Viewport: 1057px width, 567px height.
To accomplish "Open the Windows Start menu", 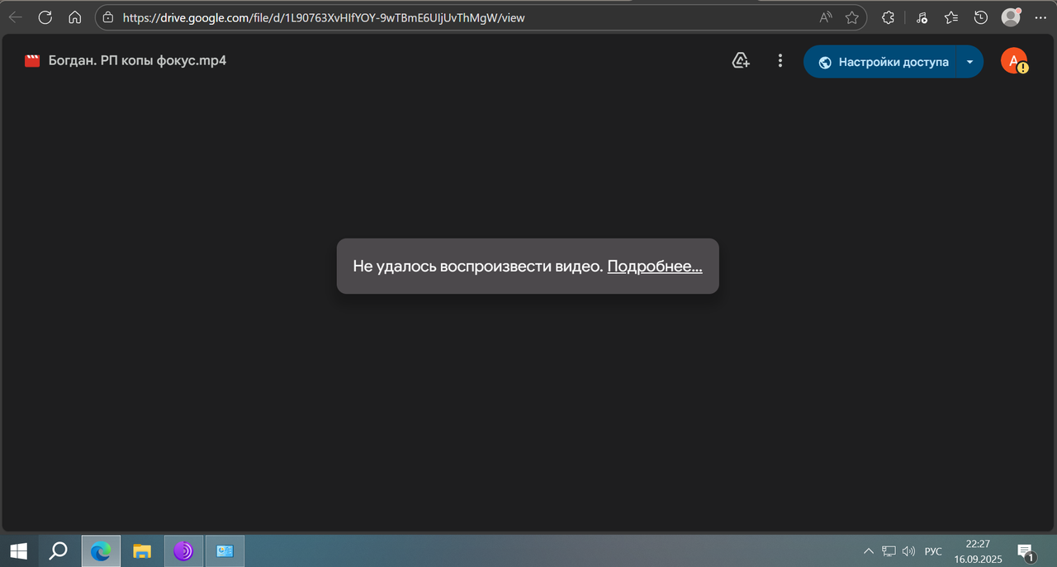I will [18, 550].
